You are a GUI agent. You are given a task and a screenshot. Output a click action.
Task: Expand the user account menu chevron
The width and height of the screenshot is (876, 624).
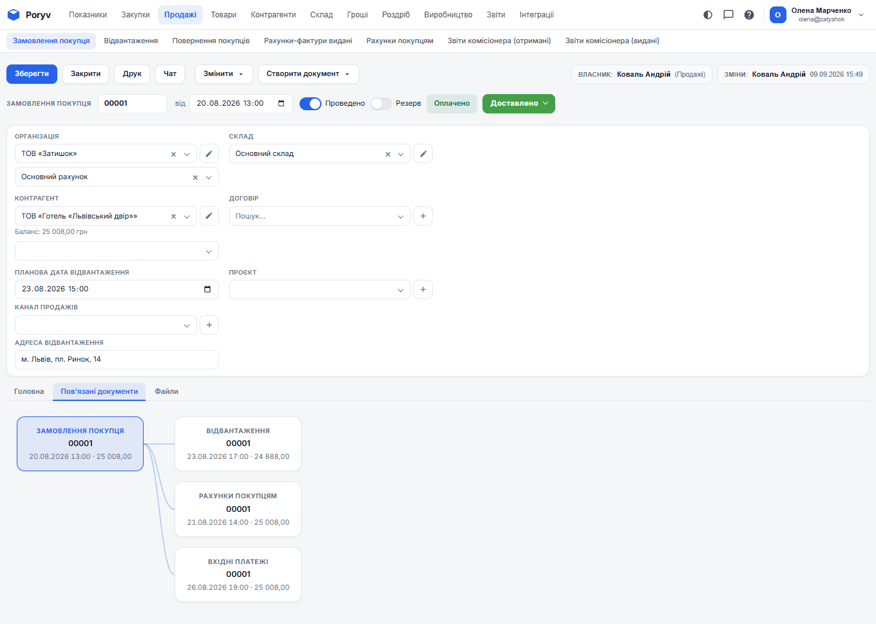(861, 15)
